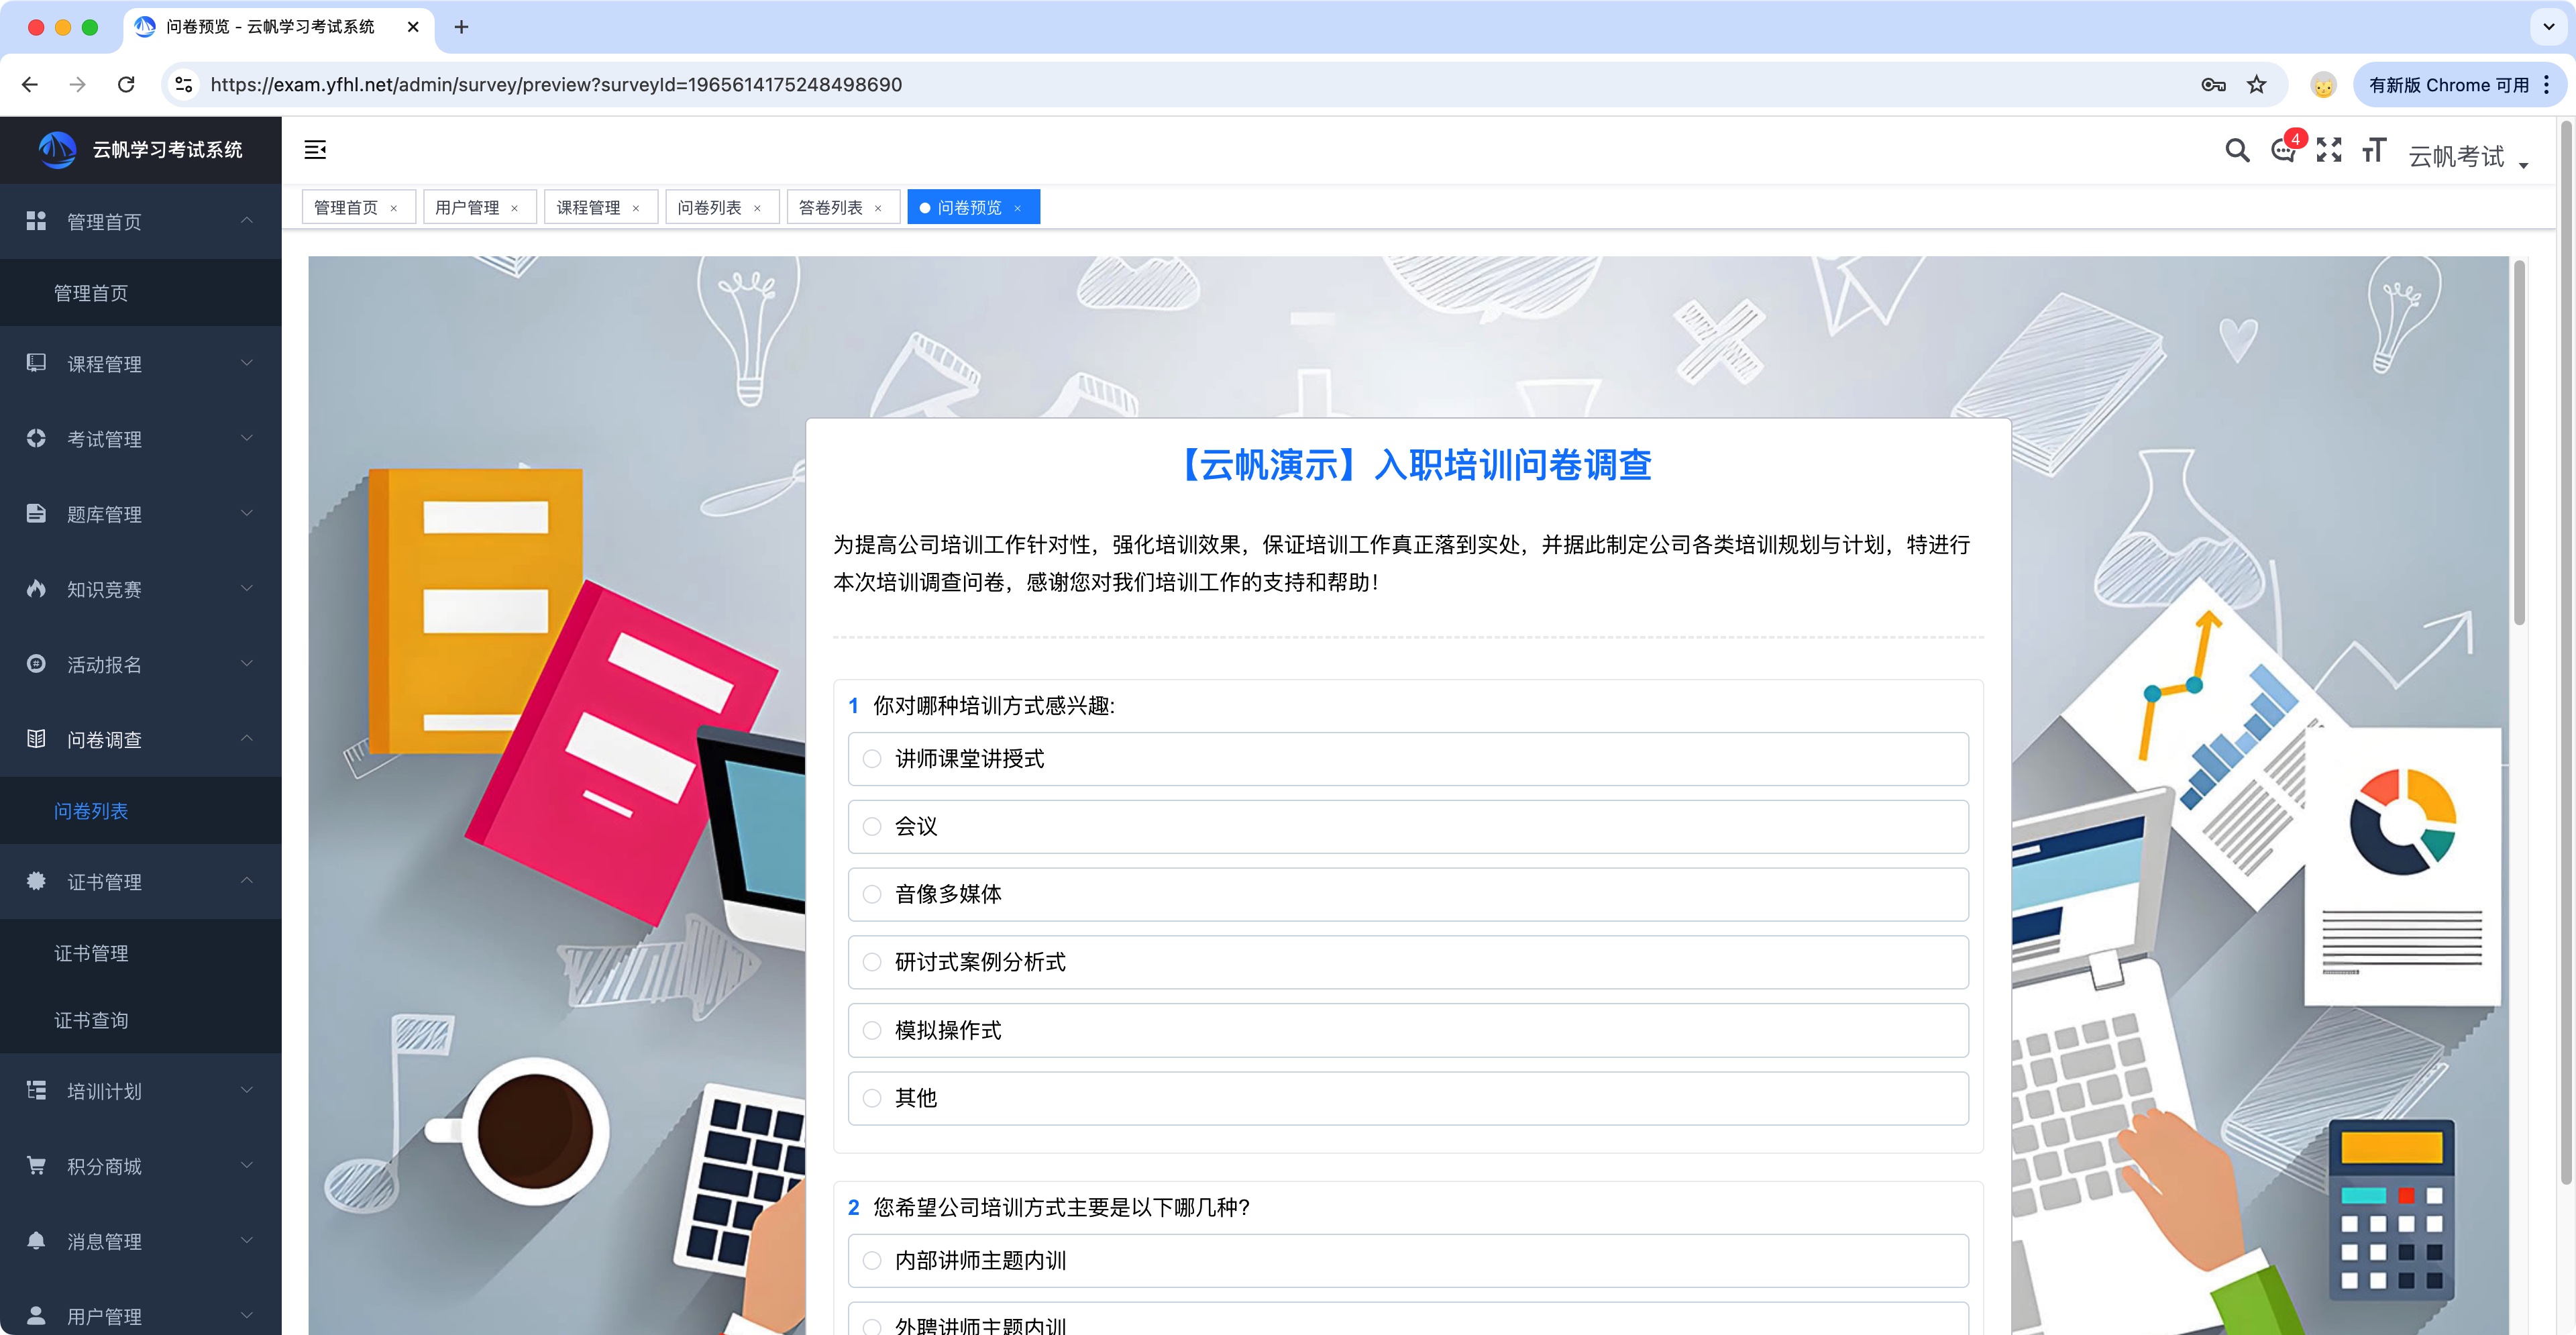
Task: Choose the 音像多媒体 radio option
Action: click(x=872, y=894)
